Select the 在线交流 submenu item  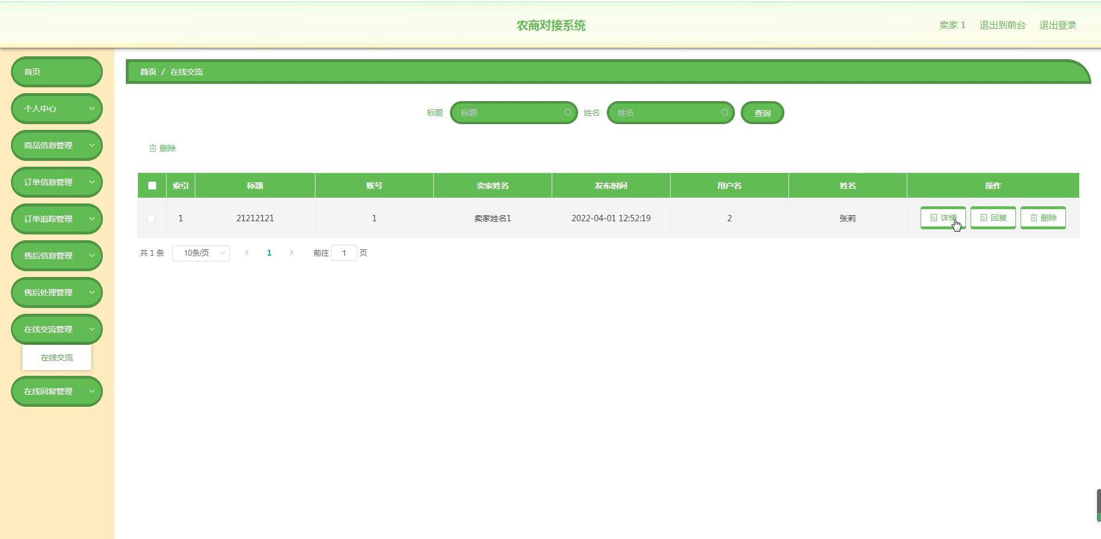pyautogui.click(x=57, y=357)
